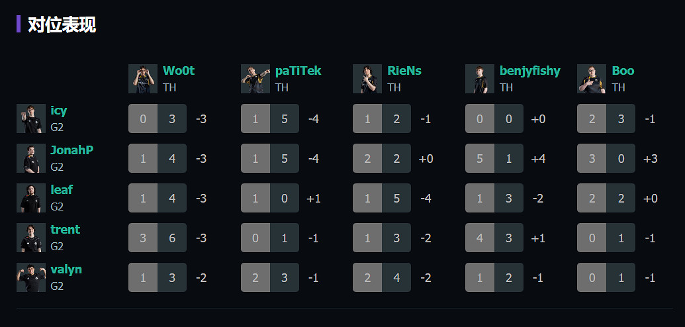This screenshot has height=327, width=685.
Task: Click the paTiTek name link
Action: pos(298,71)
